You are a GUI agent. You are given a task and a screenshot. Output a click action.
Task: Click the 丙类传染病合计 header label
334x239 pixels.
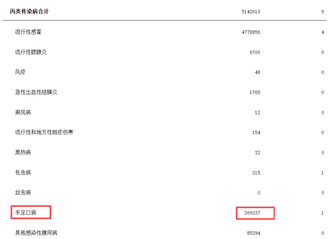coord(29,12)
